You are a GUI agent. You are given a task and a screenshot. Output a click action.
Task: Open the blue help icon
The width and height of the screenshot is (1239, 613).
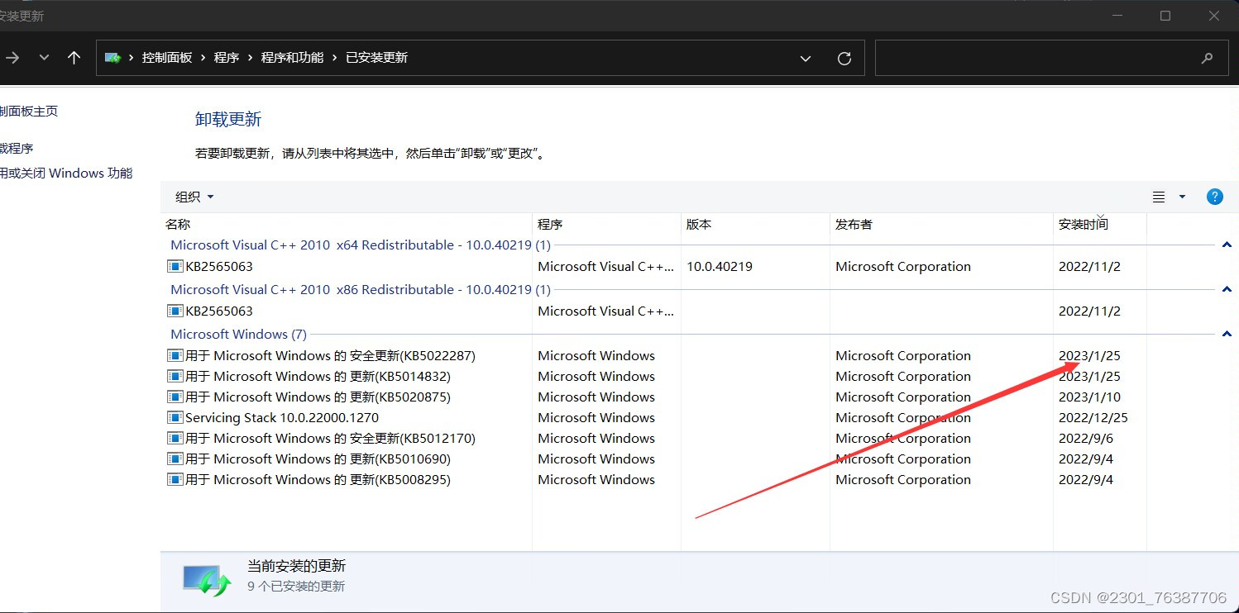[1215, 197]
